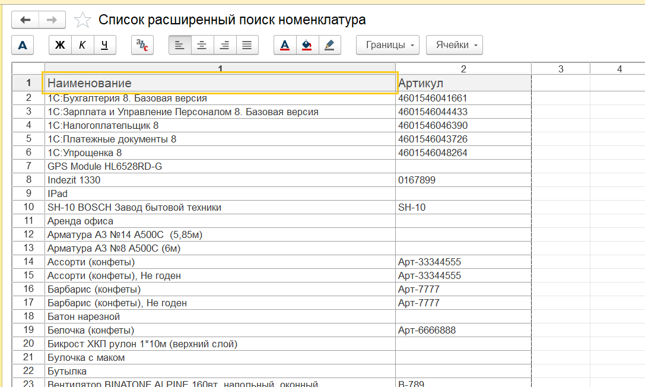Viewport: 645px width, 387px height.
Task: Align text to the left
Action: [x=180, y=45]
